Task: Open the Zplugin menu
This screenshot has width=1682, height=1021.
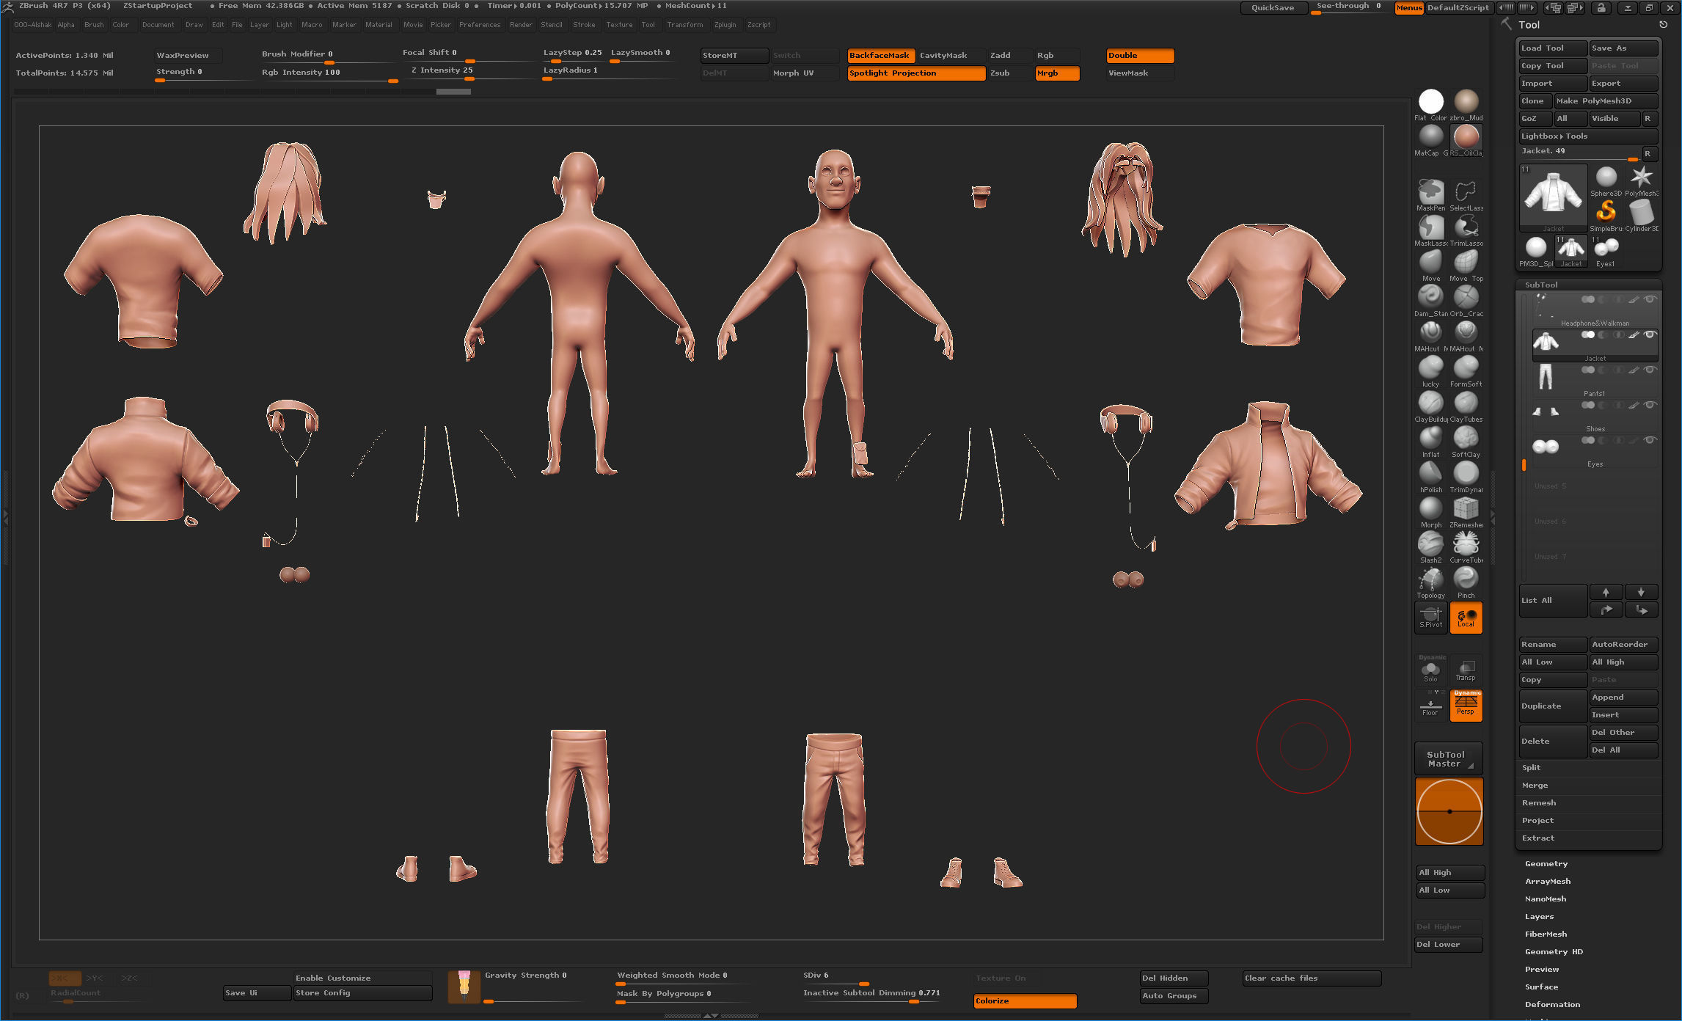Action: [725, 25]
